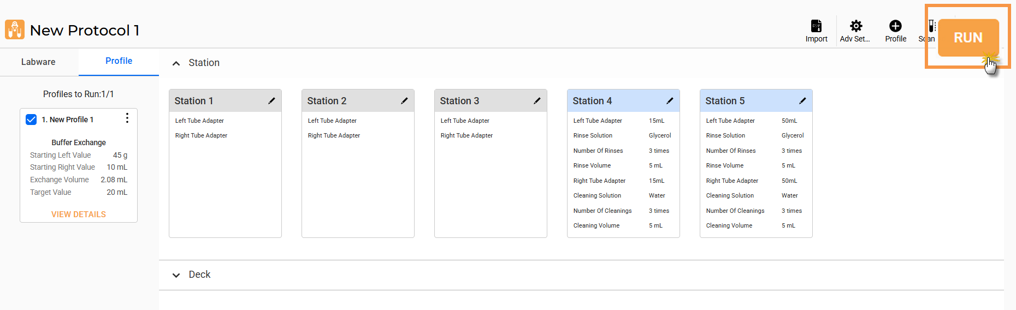Edit Station 2 with pencil icon
Image resolution: width=1016 pixels, height=310 pixels.
(x=404, y=101)
